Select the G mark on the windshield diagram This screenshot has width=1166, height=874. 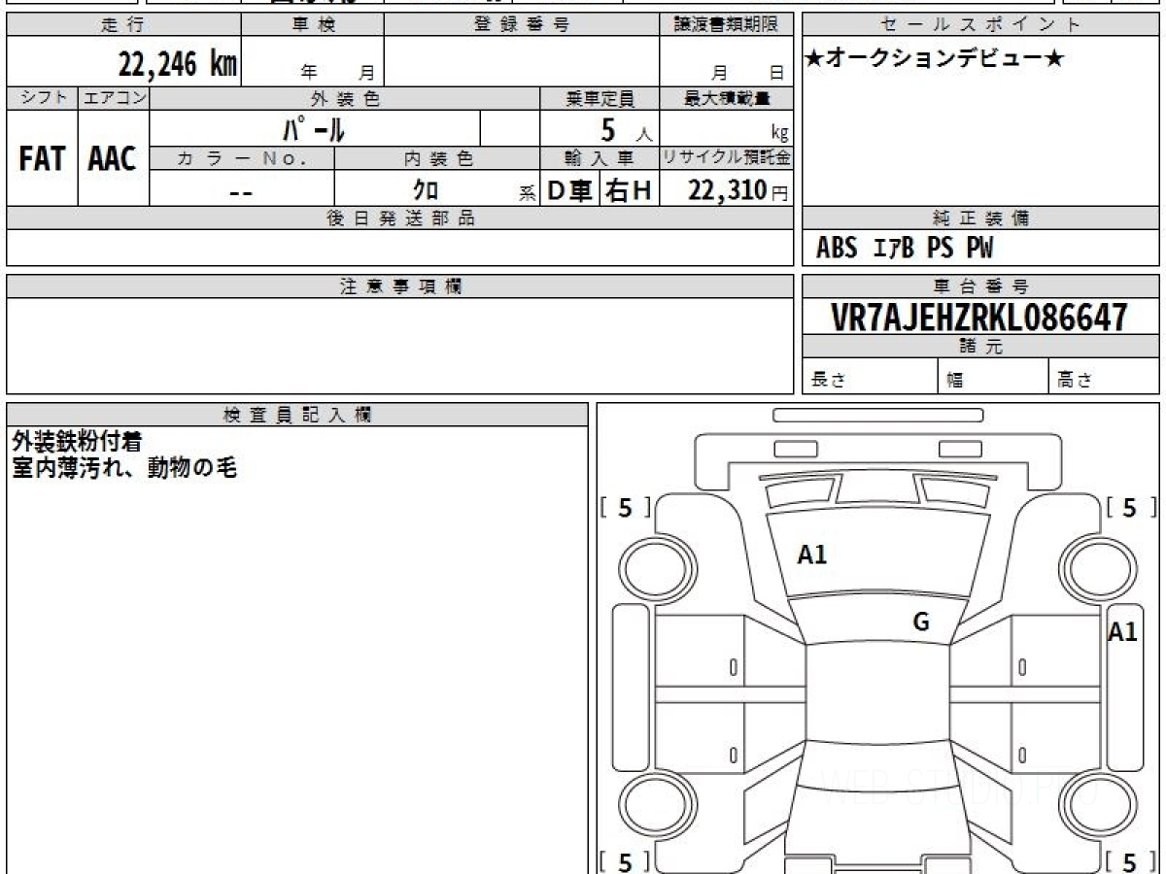coord(921,622)
